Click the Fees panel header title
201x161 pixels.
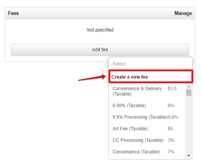(x=13, y=13)
